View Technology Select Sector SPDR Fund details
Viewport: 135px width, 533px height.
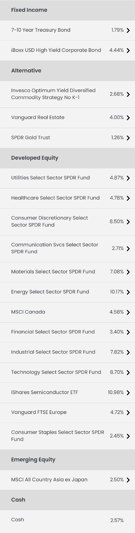coord(67,372)
